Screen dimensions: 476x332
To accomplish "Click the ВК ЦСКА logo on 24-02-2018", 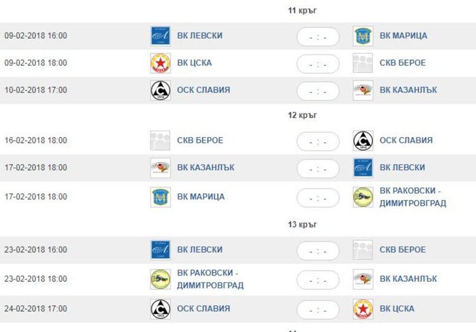I will [363, 309].
